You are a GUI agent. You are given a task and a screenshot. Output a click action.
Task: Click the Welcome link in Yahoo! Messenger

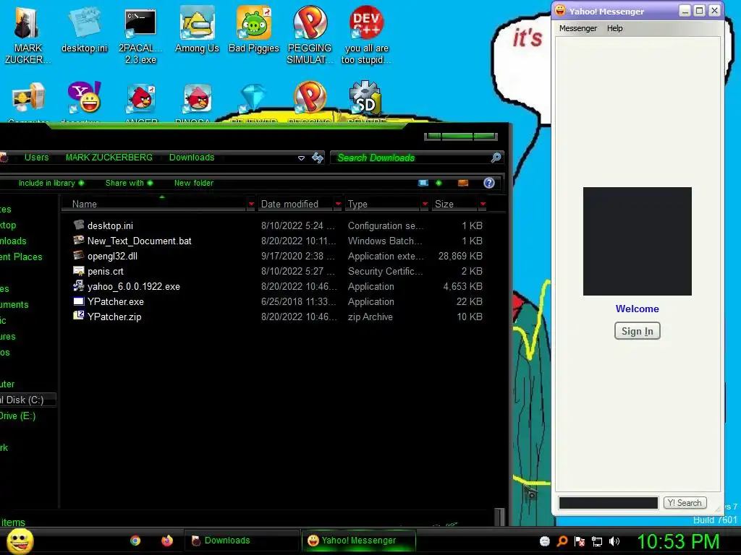637,309
